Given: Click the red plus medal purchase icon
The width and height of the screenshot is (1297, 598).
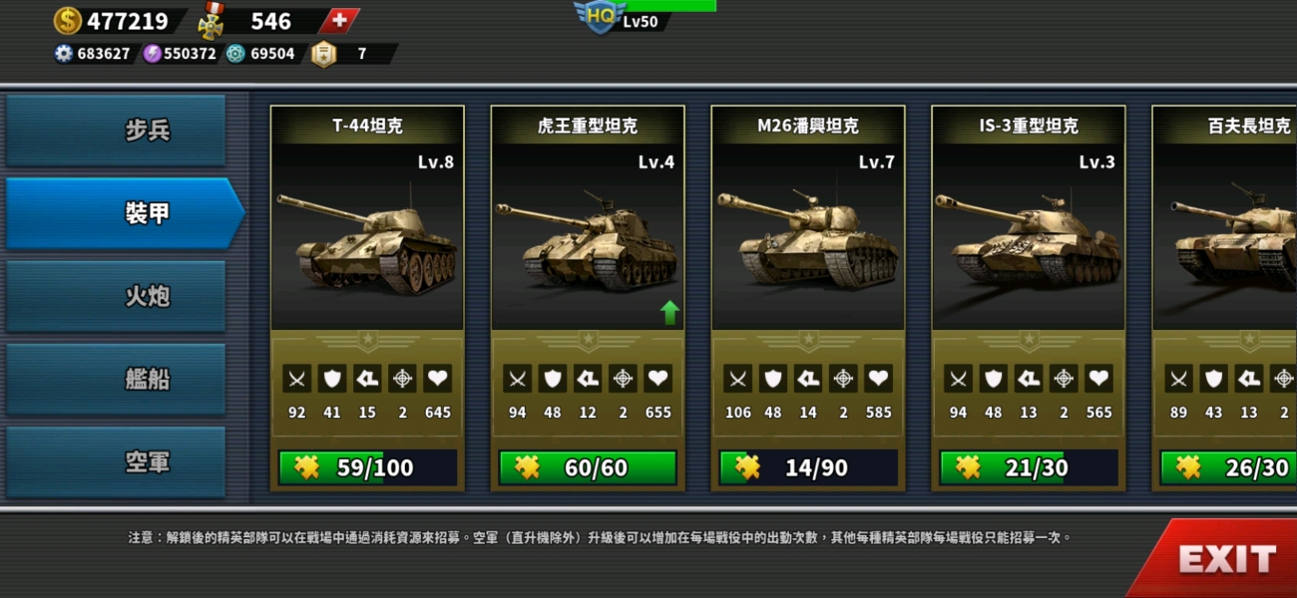Looking at the screenshot, I should click(340, 20).
